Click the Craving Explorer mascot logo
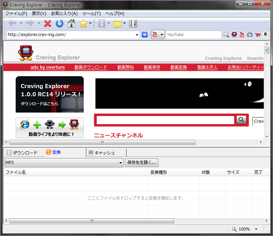Viewport: 273px width, 236px height. pos(26,53)
